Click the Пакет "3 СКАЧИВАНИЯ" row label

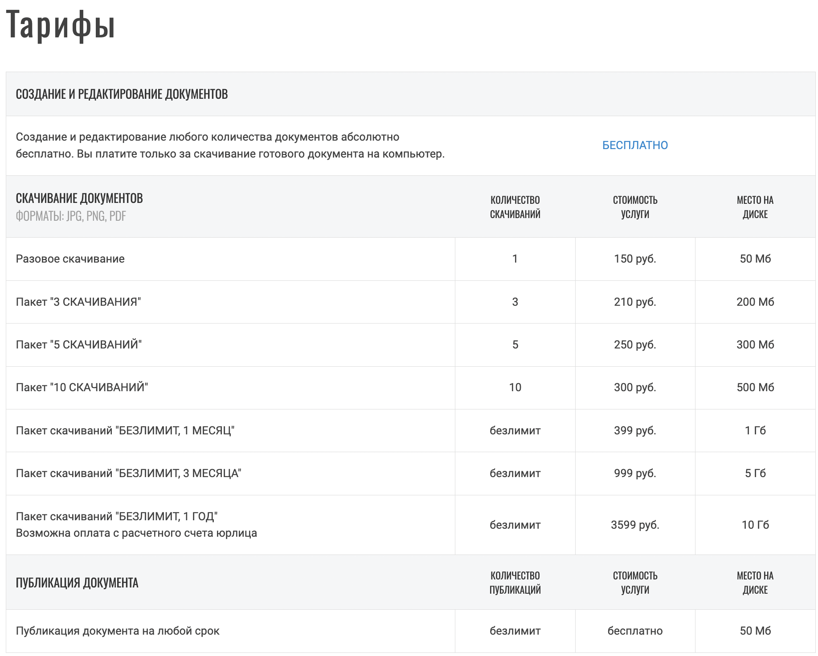78,302
